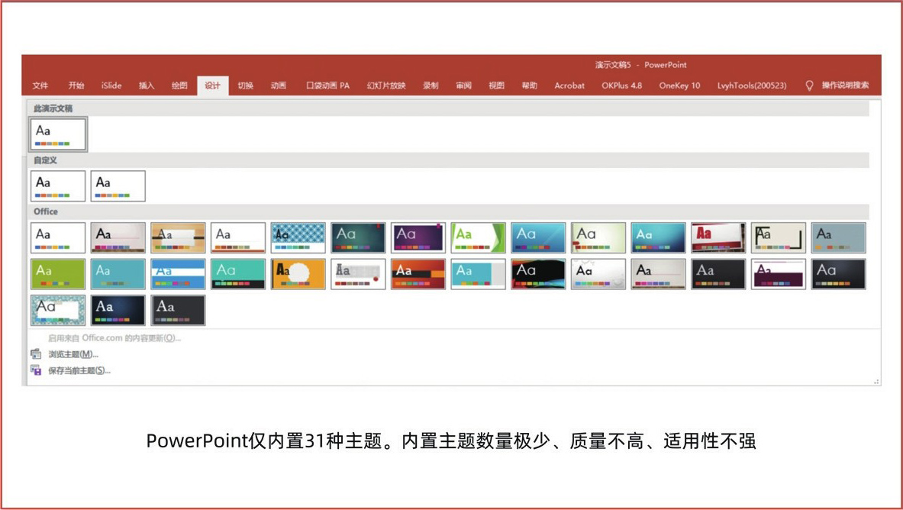Click the 此演示文稿 section header

53,108
